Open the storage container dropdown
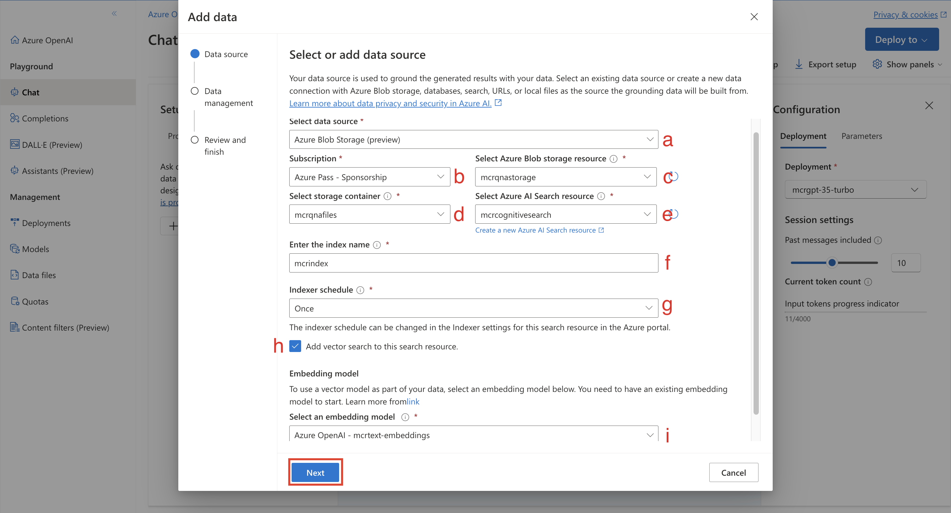 [370, 215]
